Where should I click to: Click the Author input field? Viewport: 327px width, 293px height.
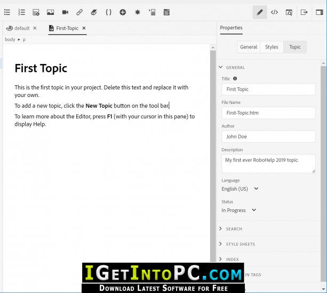pyautogui.click(x=268, y=136)
